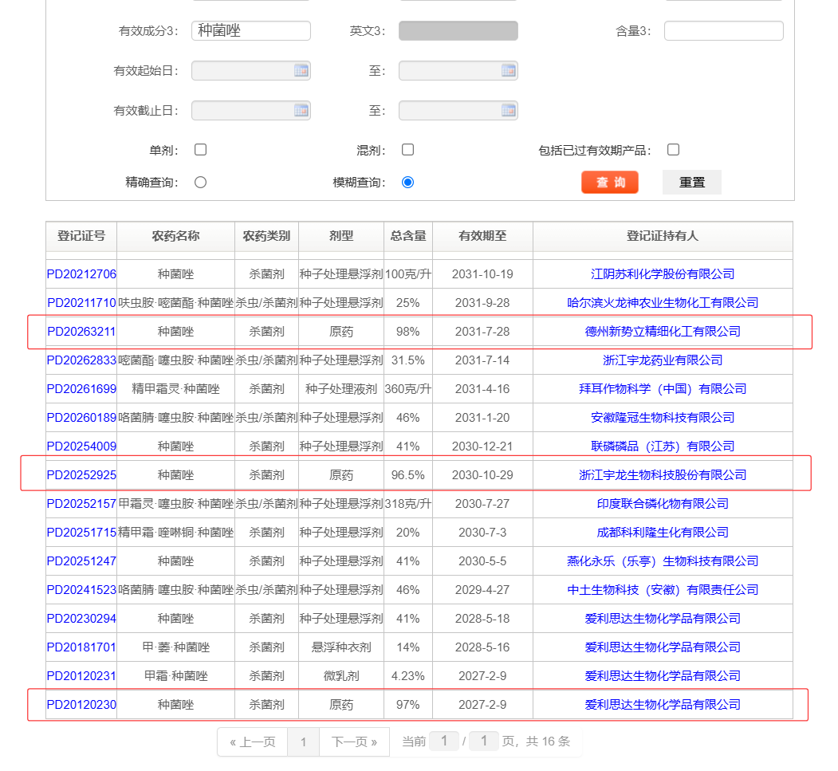838x771 pixels.
Task: Click the greyed 英文3 field
Action: (458, 30)
